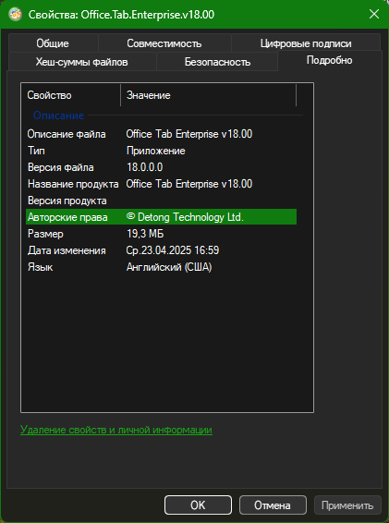Viewport: 389px width, 523px height.
Task: Select the Подробно tab
Action: tap(329, 60)
